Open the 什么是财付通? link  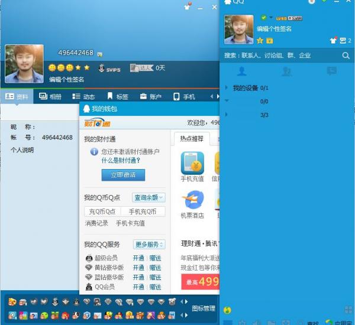(x=121, y=160)
